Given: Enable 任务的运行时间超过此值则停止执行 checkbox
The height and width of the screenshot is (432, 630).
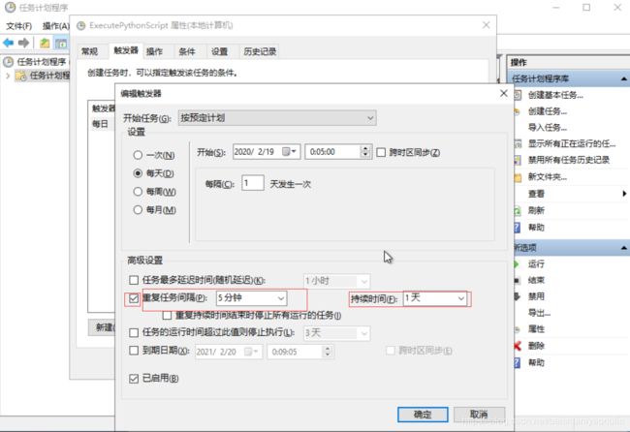Looking at the screenshot, I should [x=134, y=332].
